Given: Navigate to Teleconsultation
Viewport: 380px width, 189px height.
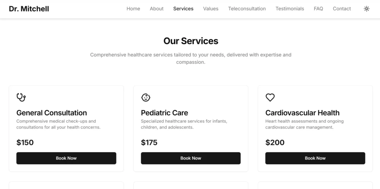Looking at the screenshot, I should 247,9.
